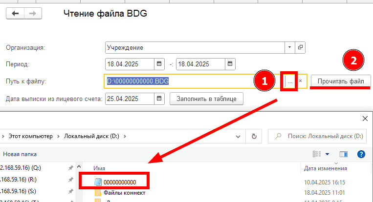Go back with the left arrow button
The width and height of the screenshot is (373, 202).
15,14
